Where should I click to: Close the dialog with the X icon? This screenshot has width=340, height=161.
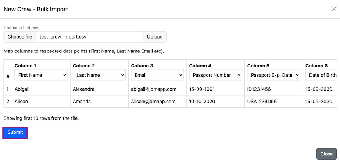(x=334, y=9)
